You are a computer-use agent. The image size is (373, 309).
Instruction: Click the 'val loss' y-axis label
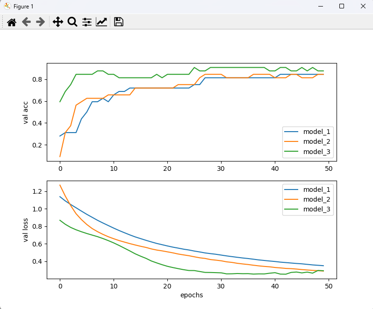coord(25,230)
